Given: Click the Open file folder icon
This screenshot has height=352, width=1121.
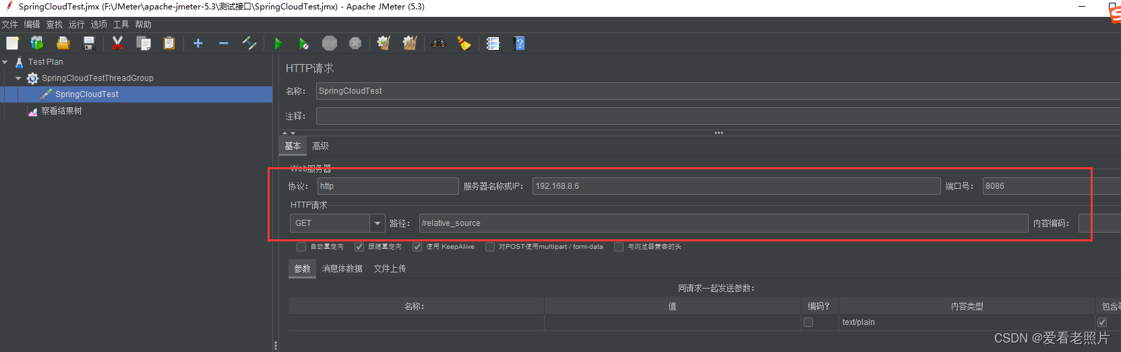Looking at the screenshot, I should point(63,43).
